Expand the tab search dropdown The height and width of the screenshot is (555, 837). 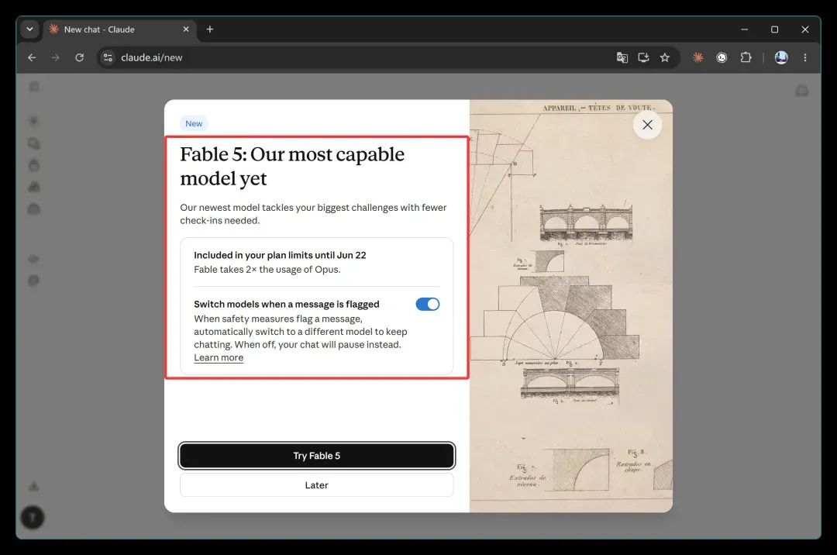[x=30, y=29]
